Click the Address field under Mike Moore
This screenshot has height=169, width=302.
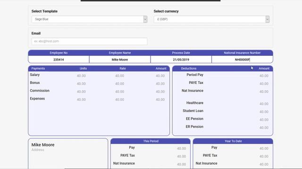coord(38,150)
